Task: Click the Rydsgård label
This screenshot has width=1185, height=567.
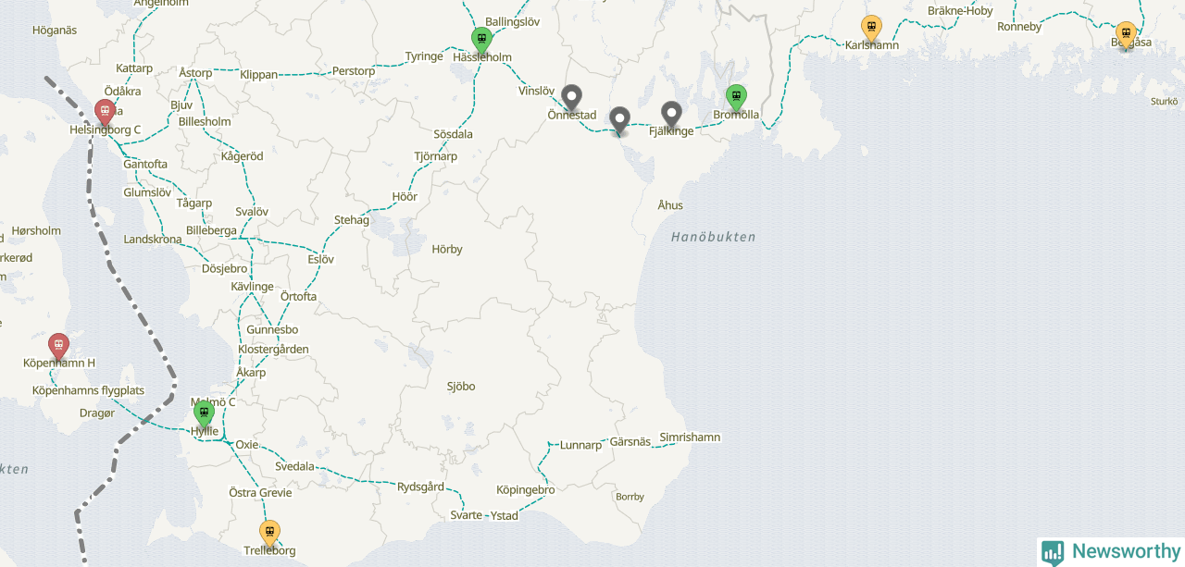Action: point(421,487)
